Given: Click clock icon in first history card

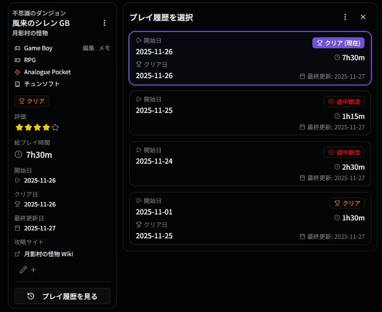Looking at the screenshot, I should coord(337,57).
